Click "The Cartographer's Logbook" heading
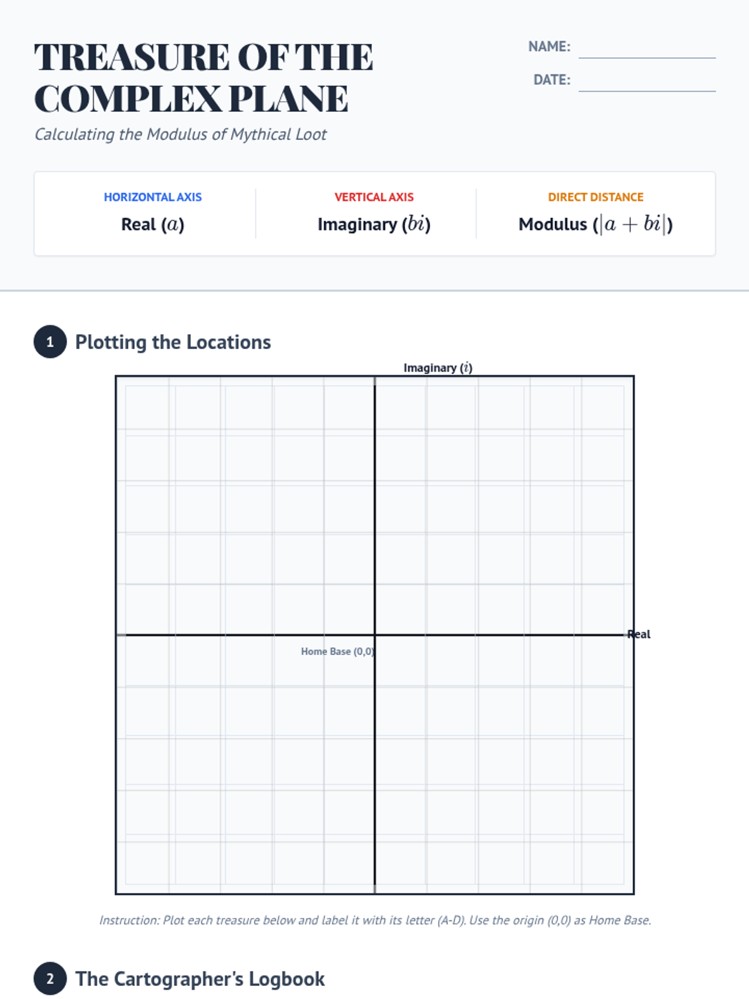 200,979
